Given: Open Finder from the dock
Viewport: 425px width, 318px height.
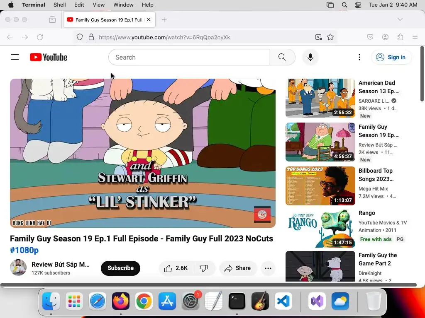Looking at the screenshot, I should point(51,301).
